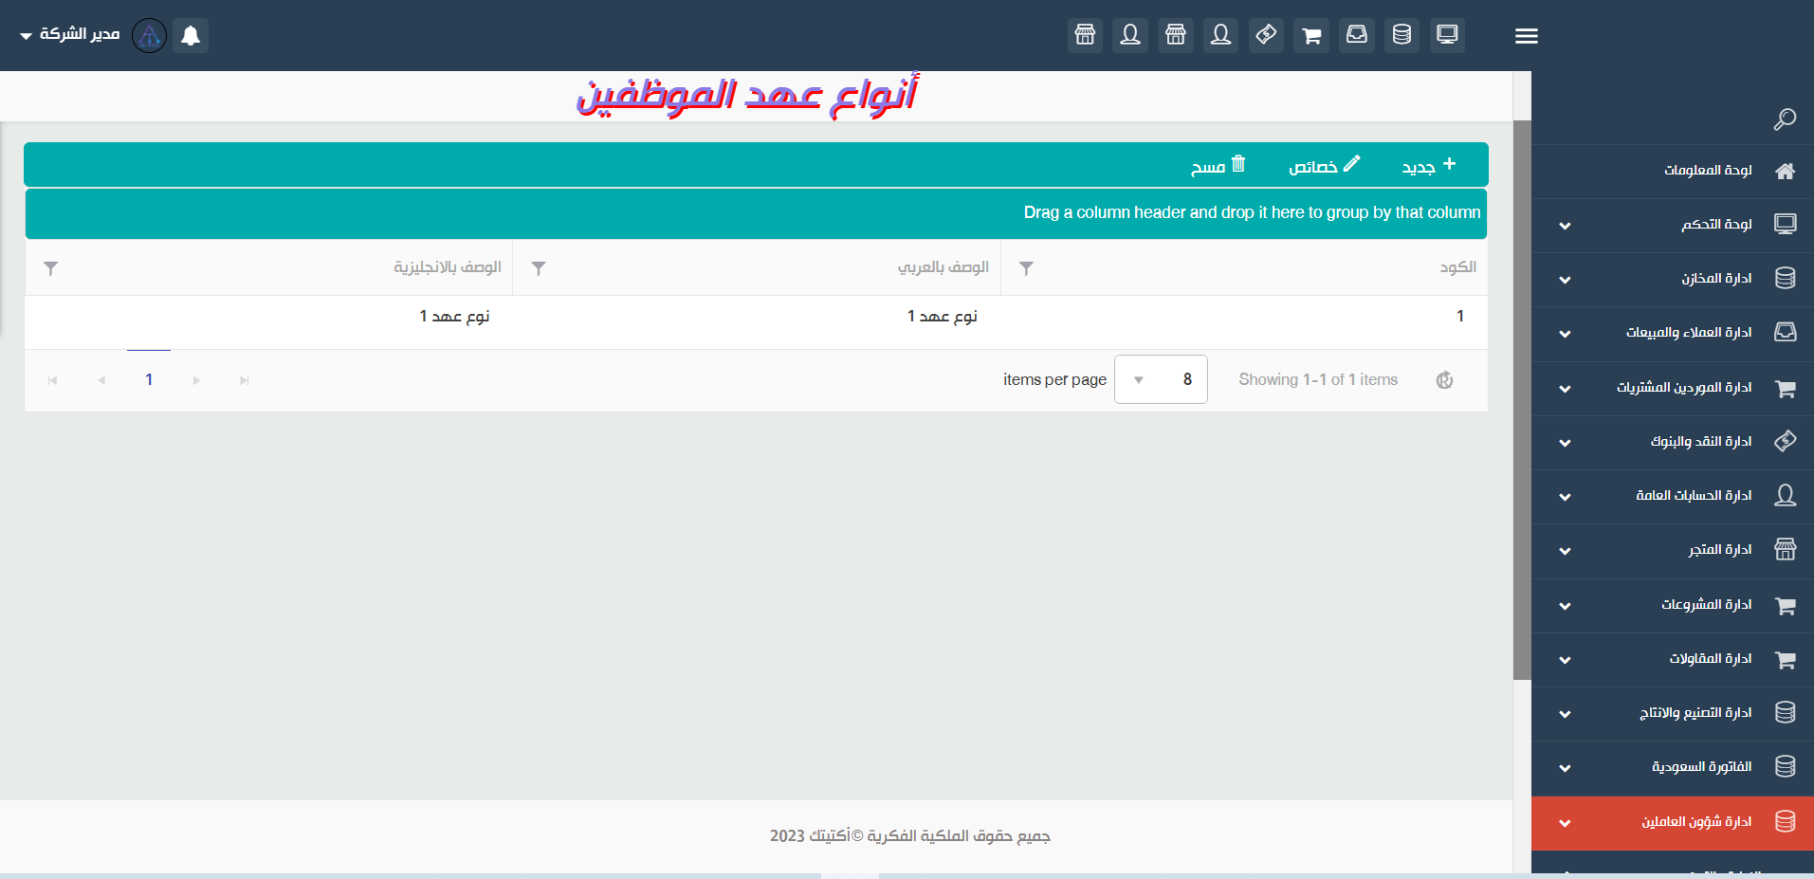Click the money tag icon in top toolbar

(x=1266, y=35)
